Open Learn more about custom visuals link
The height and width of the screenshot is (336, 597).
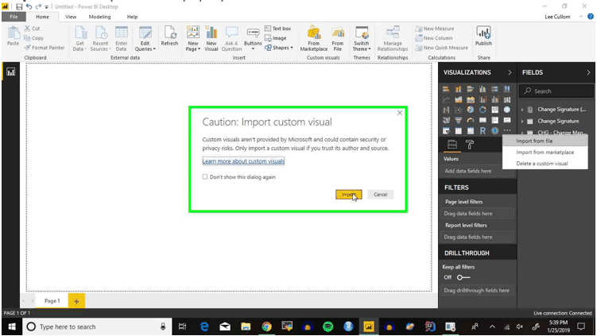[x=243, y=161]
